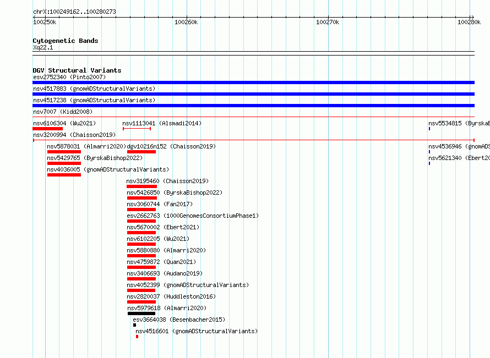This screenshot has height=358, width=490.
Task: Open dgv10216n152 (Chaisson2019) label
Action: click(x=171, y=146)
